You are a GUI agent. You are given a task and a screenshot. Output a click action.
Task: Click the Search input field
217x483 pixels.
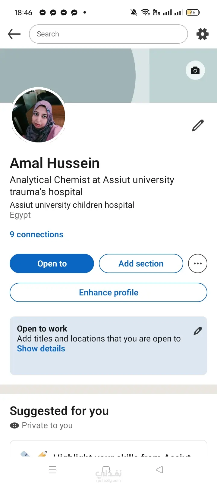coord(108,34)
